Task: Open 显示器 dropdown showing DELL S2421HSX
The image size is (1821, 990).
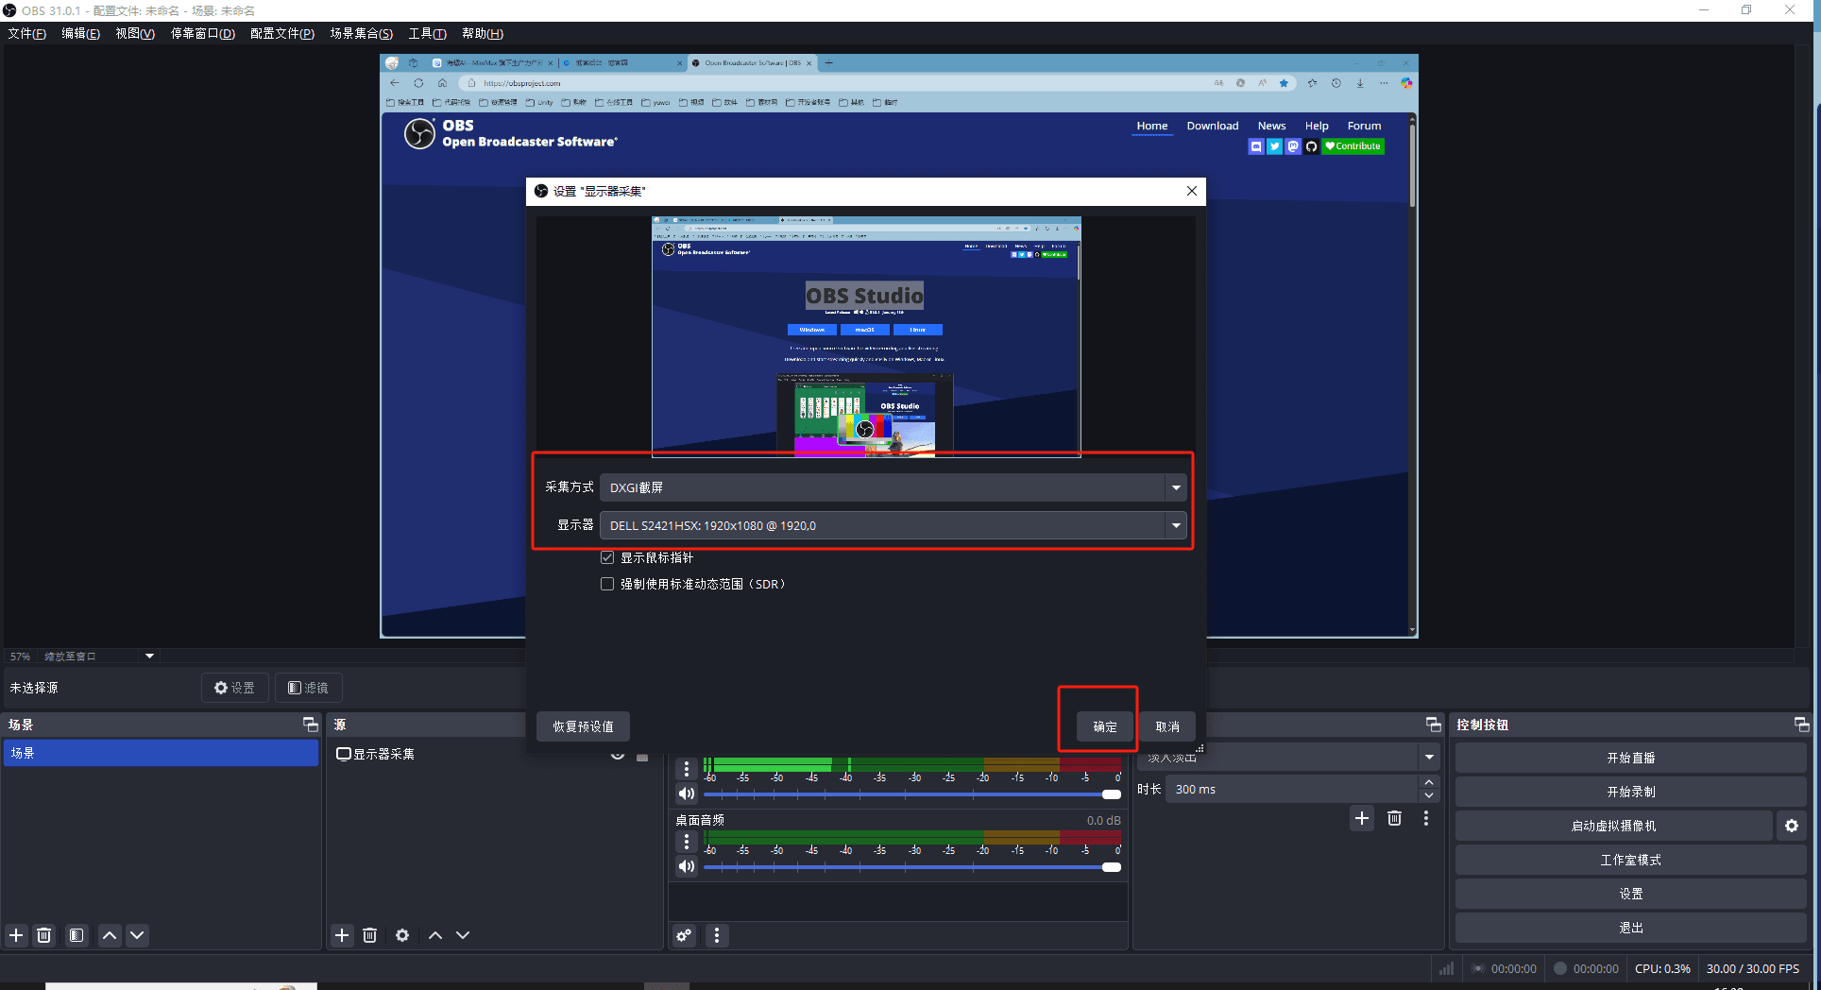Action: (893, 525)
